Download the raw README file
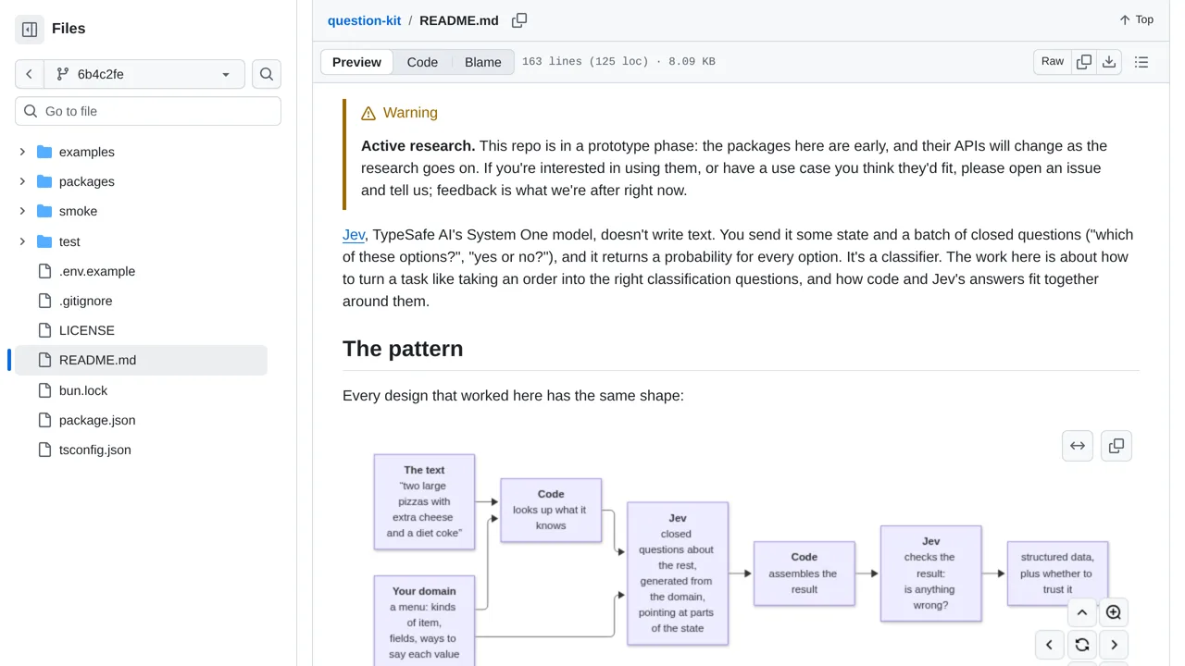 [x=1109, y=62]
